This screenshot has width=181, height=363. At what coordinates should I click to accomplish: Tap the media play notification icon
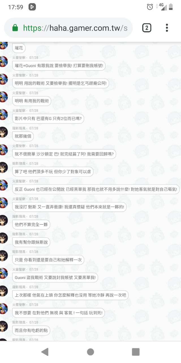(32, 7)
